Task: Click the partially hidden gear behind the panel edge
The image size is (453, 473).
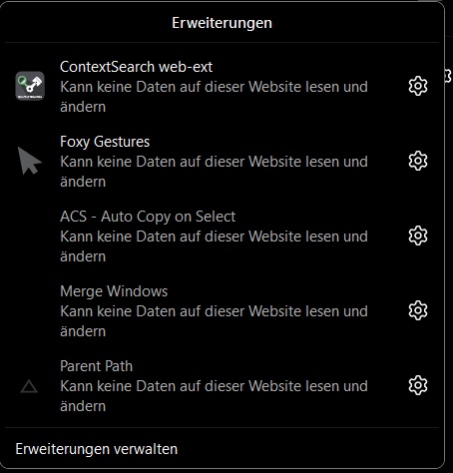Action: [x=448, y=76]
